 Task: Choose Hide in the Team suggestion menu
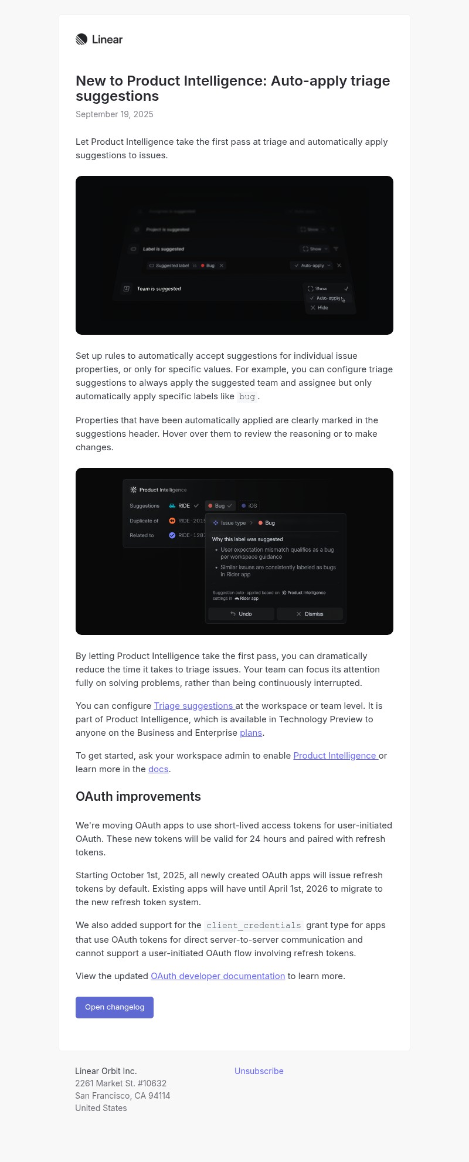[322, 308]
